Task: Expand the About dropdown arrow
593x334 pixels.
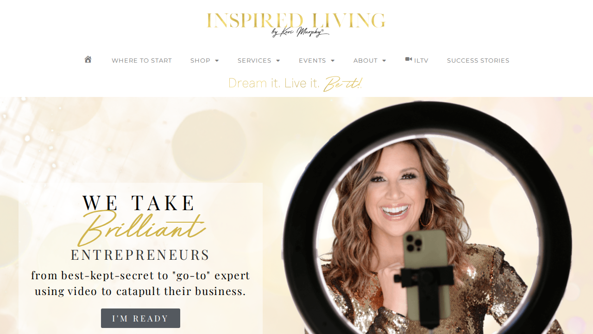Action: [384, 61]
